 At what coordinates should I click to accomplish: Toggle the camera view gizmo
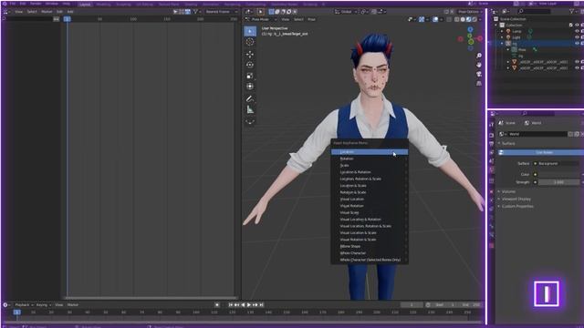tap(479, 74)
